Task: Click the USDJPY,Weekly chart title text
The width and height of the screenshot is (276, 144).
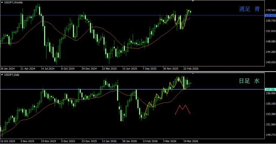Action: pos(13,2)
